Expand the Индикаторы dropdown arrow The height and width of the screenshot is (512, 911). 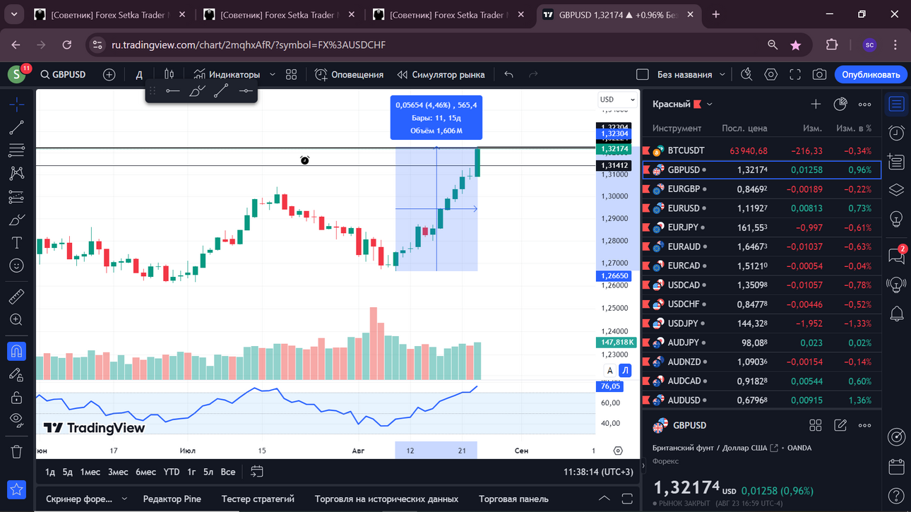pyautogui.click(x=272, y=74)
